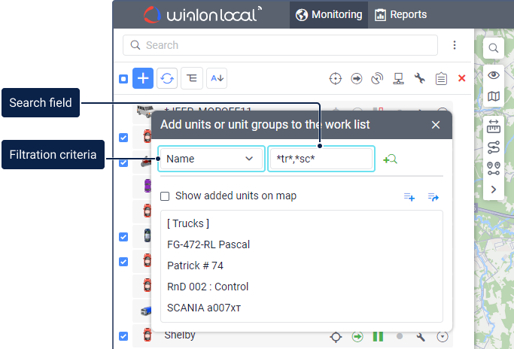Image resolution: width=514 pixels, height=349 pixels.
Task: Open the Reports tab
Action: pos(400,15)
